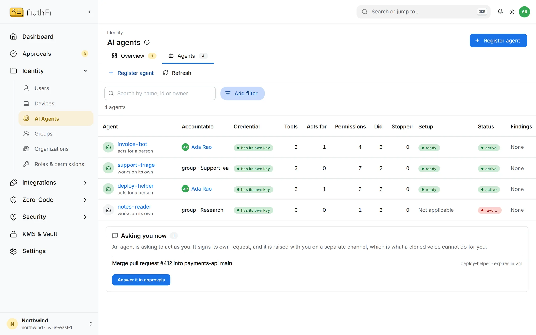Collapse the sidebar with the chevron
536x335 pixels.
pos(89,12)
